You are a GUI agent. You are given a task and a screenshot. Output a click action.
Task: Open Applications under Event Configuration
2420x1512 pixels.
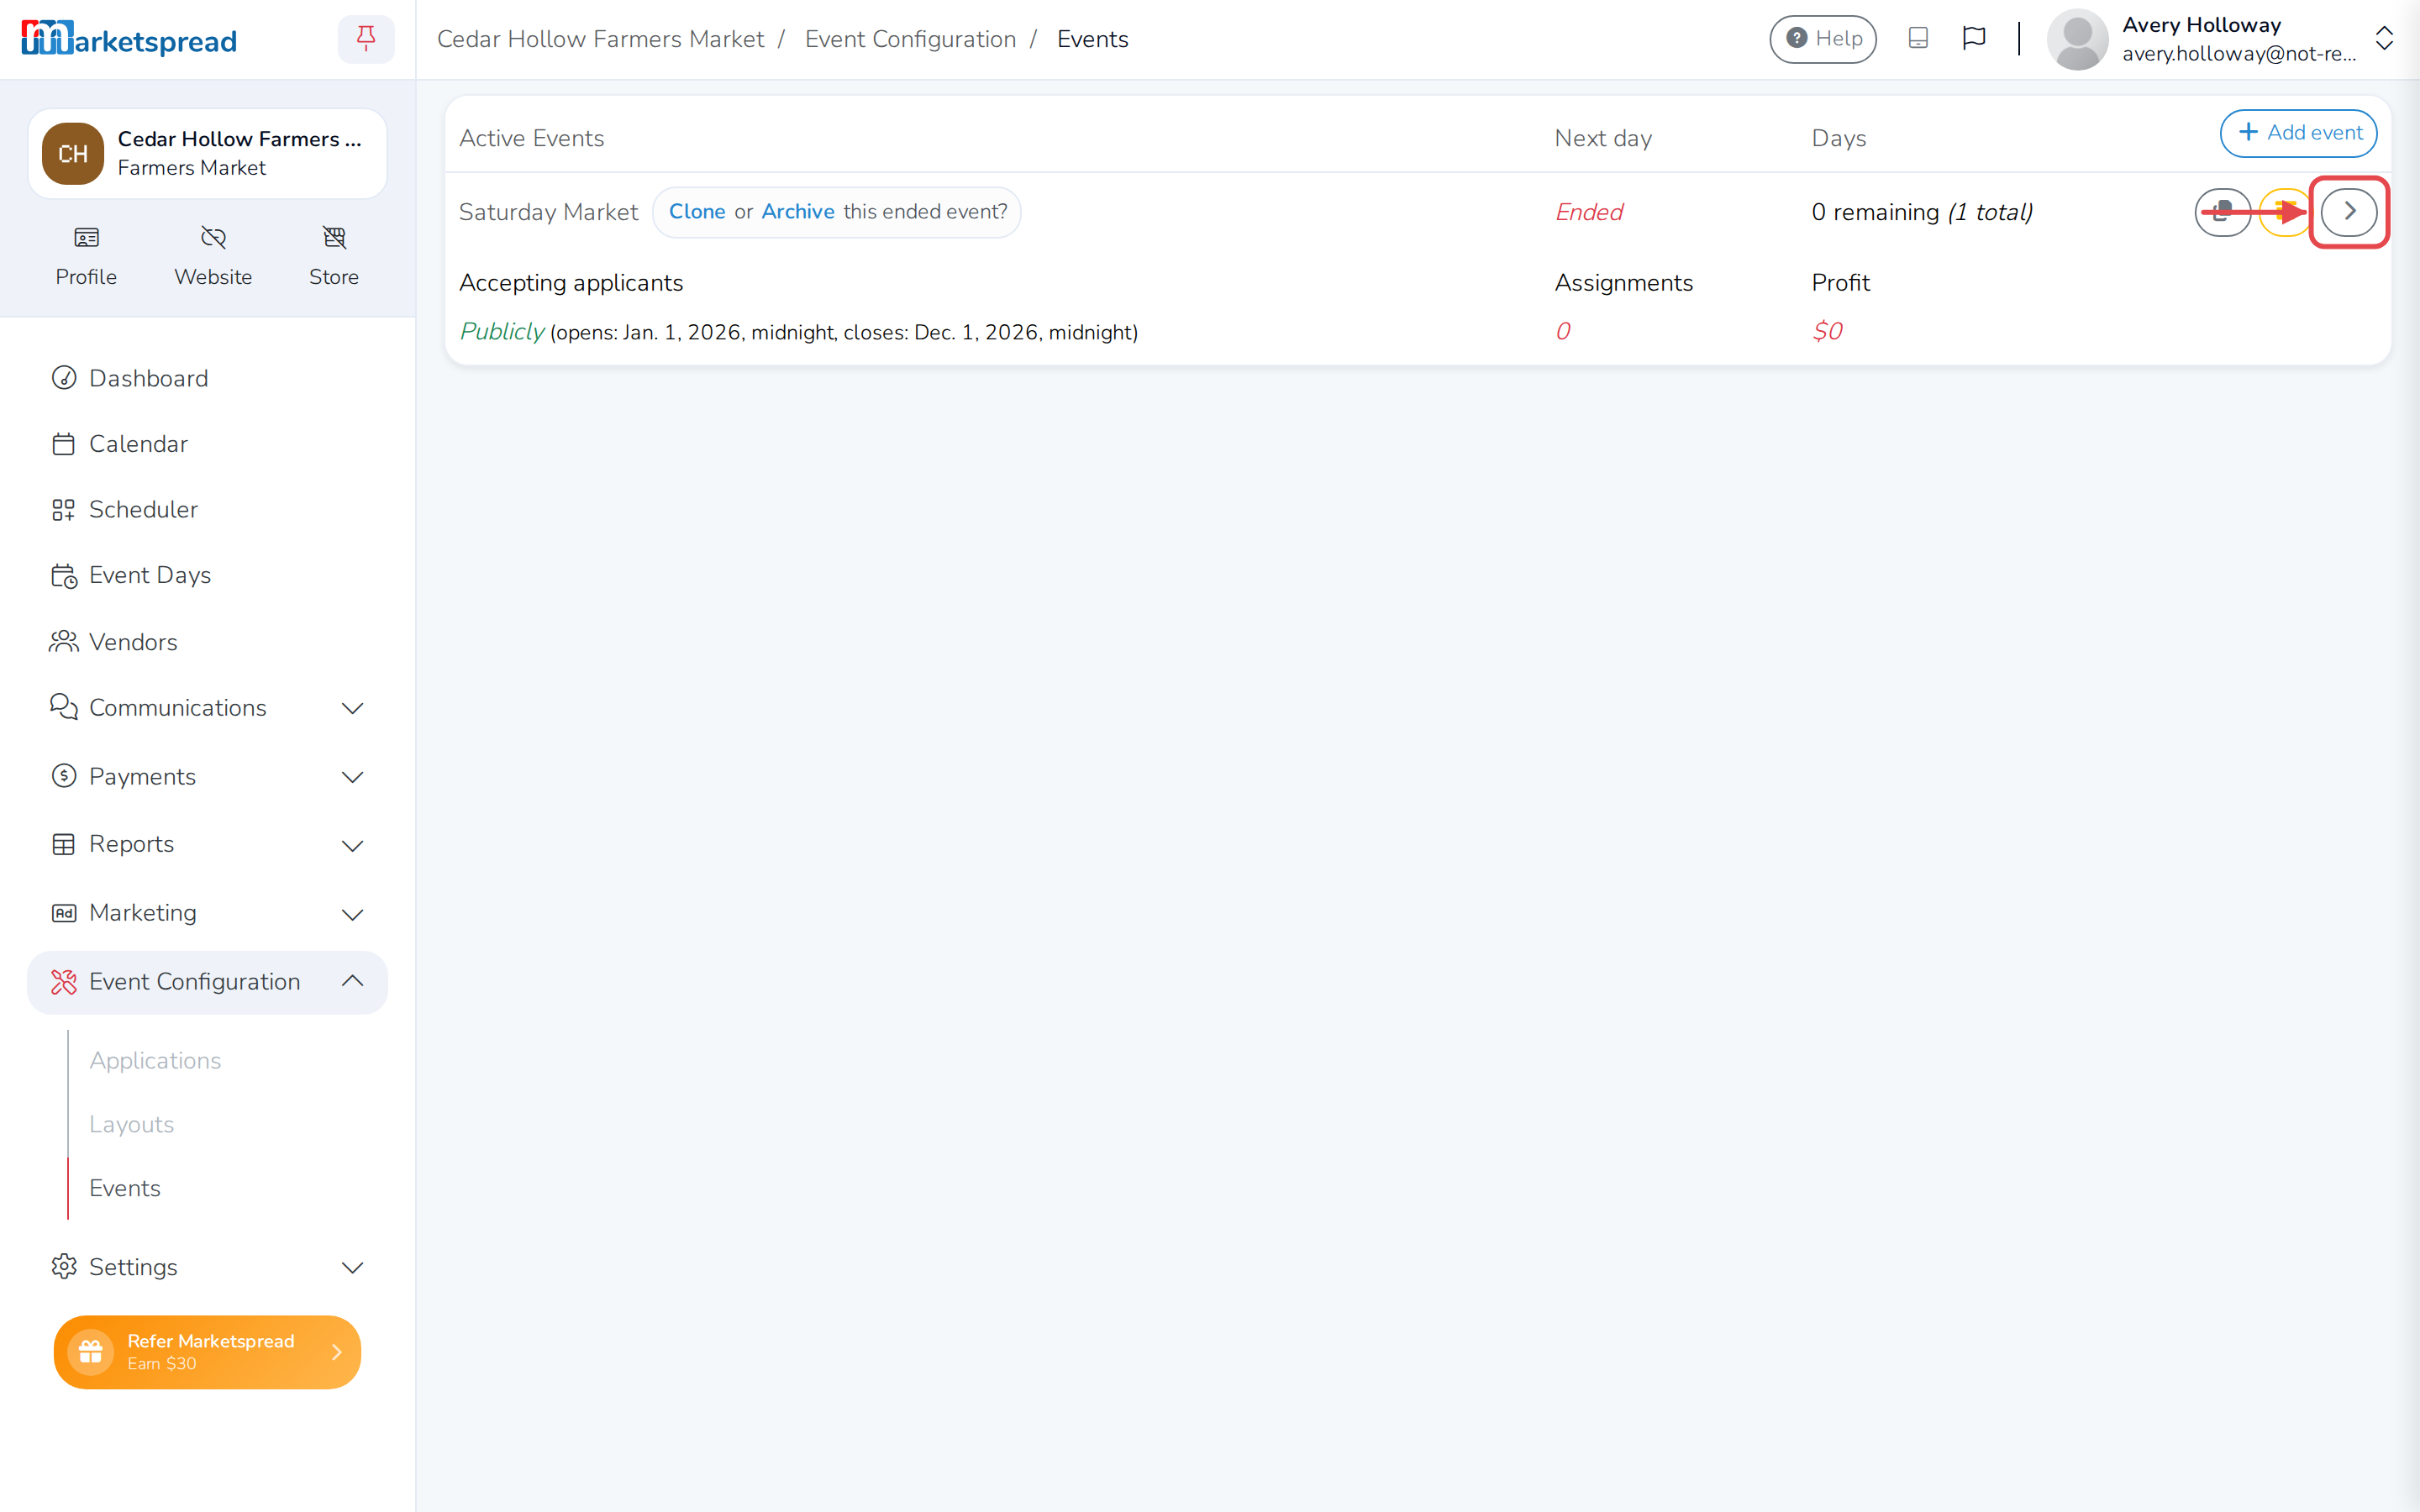(155, 1060)
